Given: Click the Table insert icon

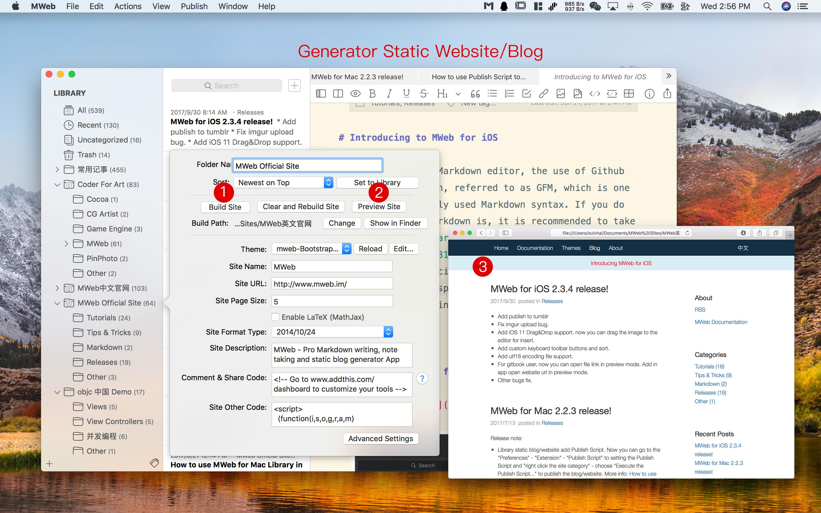Looking at the screenshot, I should (x=629, y=93).
